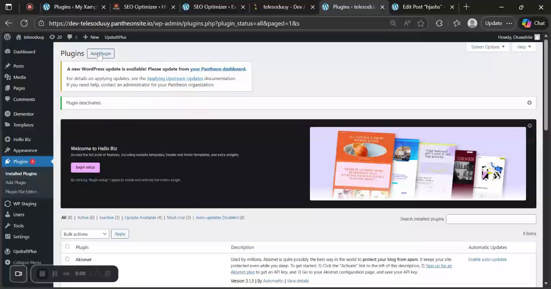Filter plugins by Active (6)
551x289 pixels.
pyautogui.click(x=86, y=218)
